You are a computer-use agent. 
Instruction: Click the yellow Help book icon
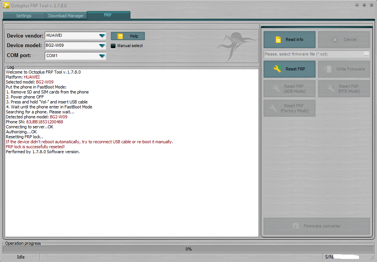(120, 36)
